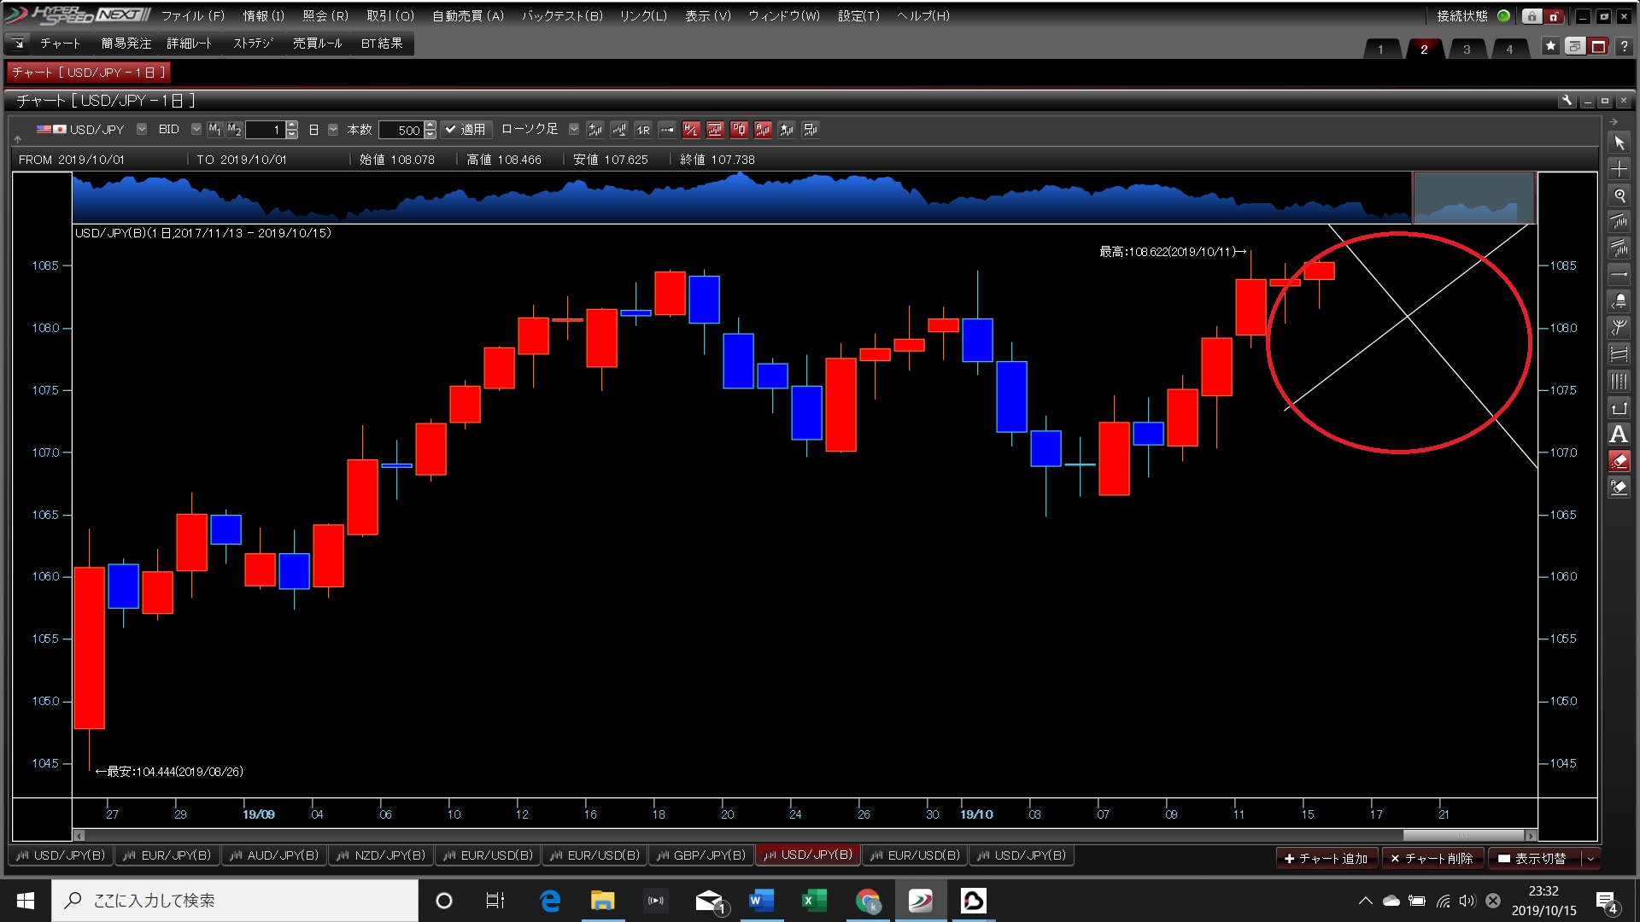Open the USD/JPY currency pair dropdown
This screenshot has height=922, width=1640.
pos(142,130)
